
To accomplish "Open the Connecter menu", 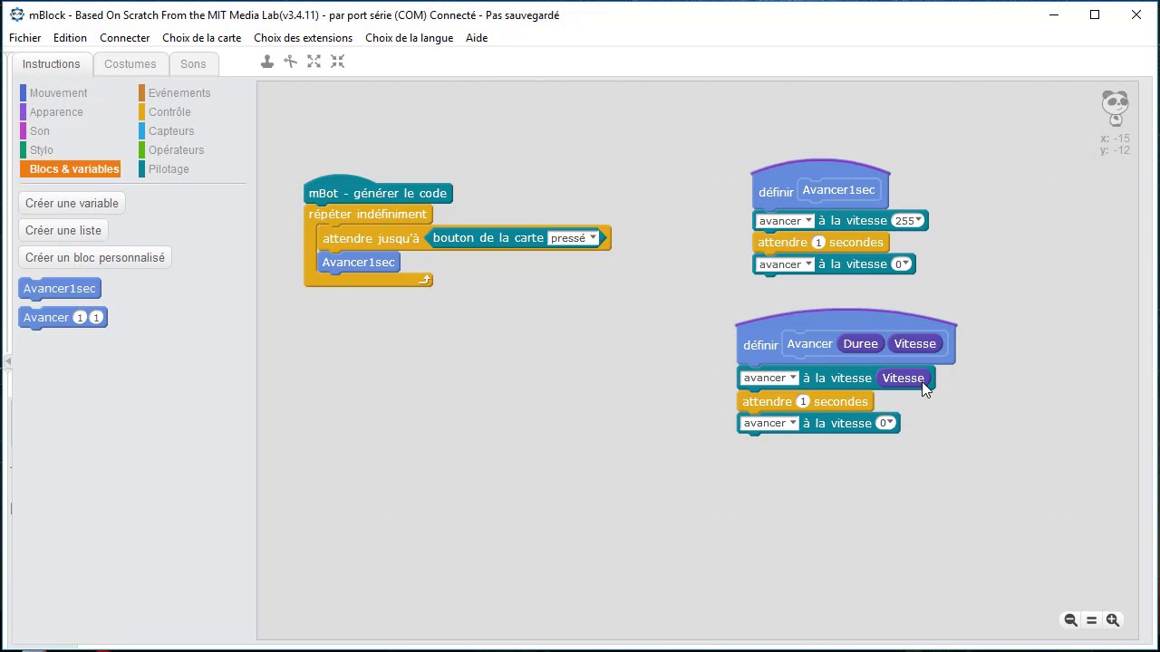I will point(124,38).
